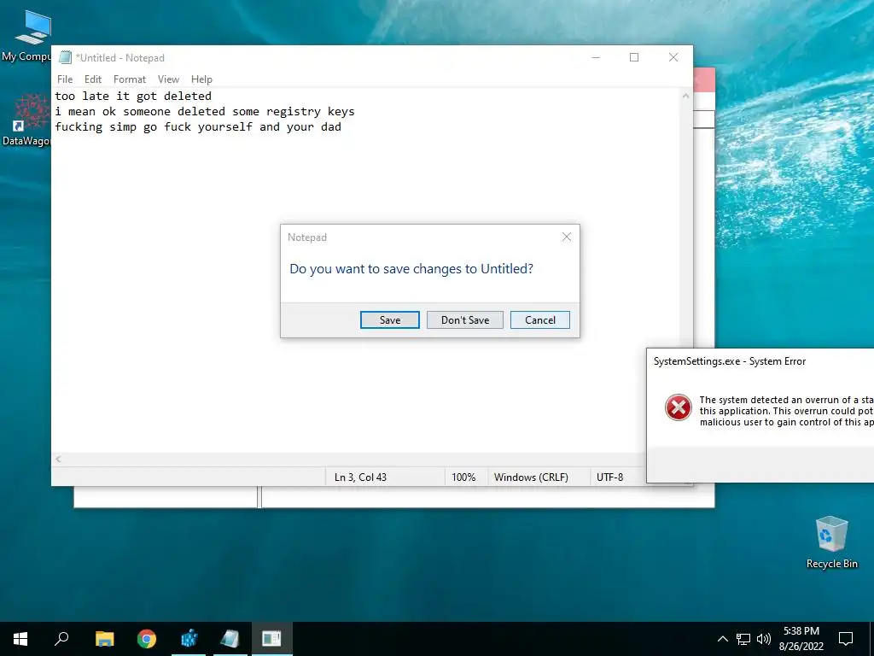Screen dimensions: 874x656
Task: Click the taskbar search magnifier
Action: coord(61,639)
